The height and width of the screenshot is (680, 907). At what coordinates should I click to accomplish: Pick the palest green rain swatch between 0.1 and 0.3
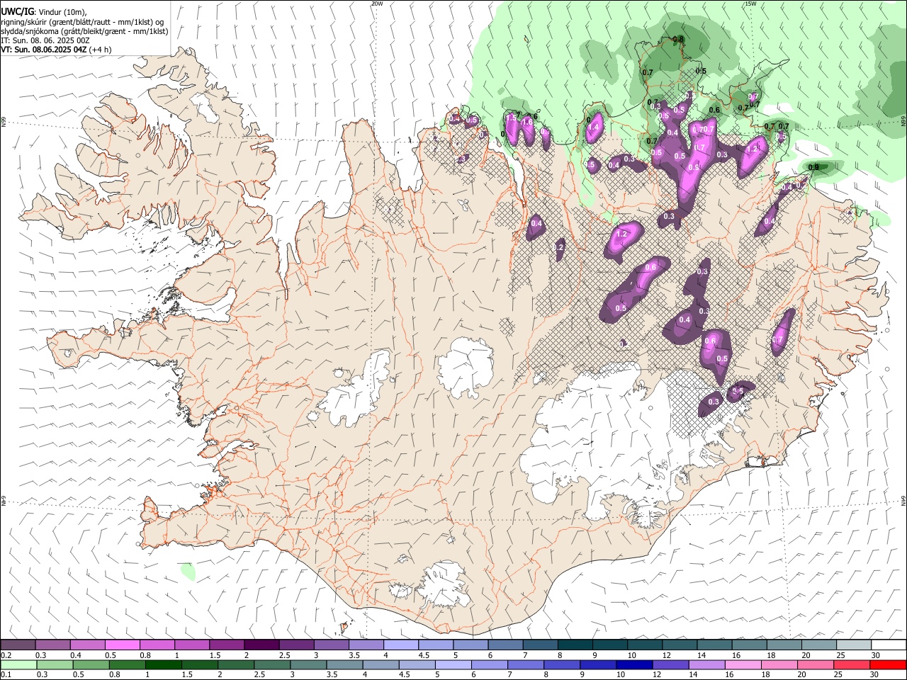tap(19, 664)
